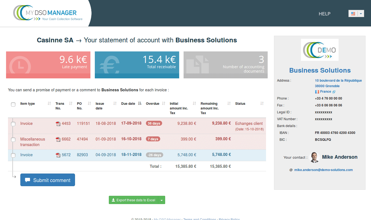Sort table by Issue date column

[x=115, y=103]
